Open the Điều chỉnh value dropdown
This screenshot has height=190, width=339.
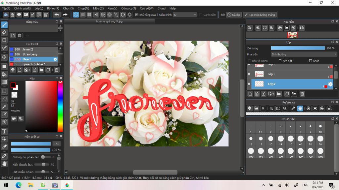195,15
